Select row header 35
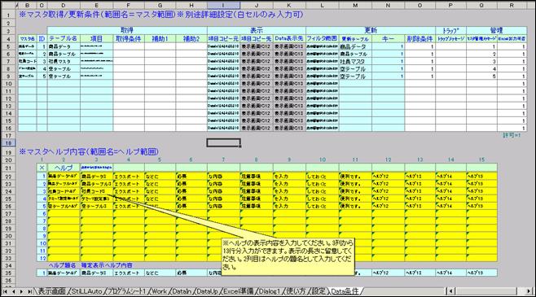 tap(9, 273)
